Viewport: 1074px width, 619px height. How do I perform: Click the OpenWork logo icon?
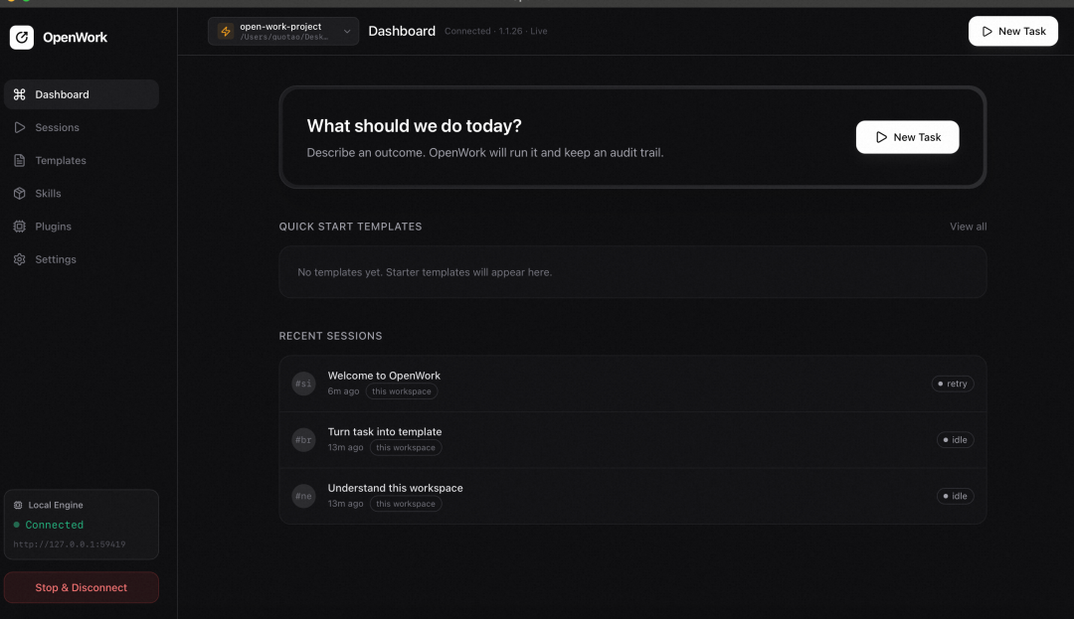click(22, 38)
